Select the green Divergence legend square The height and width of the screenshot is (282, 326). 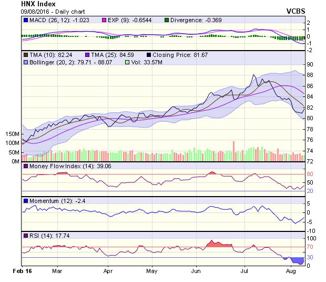pos(167,20)
